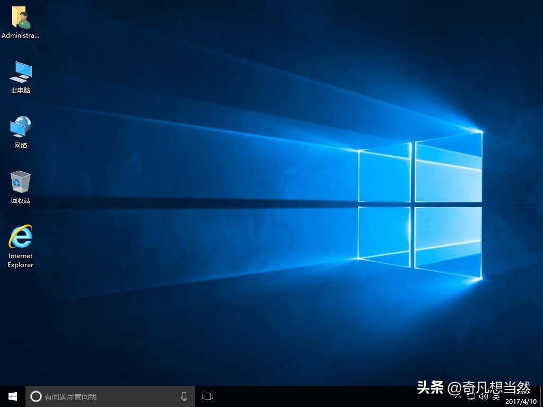
Task: Open the network list flyout from the tray
Action: (x=471, y=396)
